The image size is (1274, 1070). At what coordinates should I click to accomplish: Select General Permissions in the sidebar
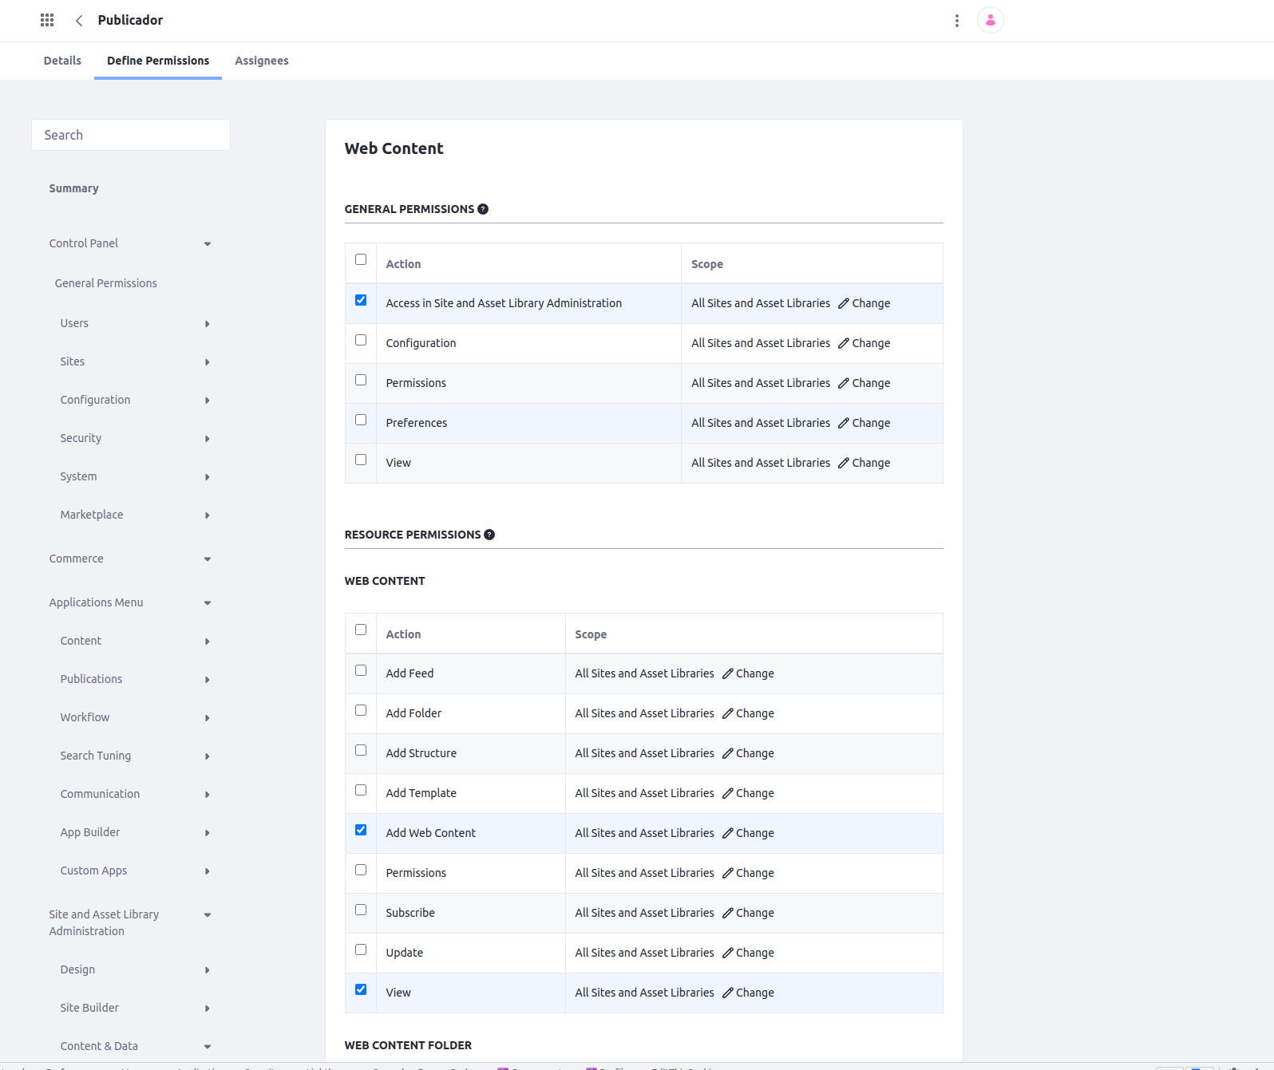[105, 283]
